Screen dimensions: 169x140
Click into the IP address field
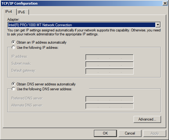tap(110, 57)
